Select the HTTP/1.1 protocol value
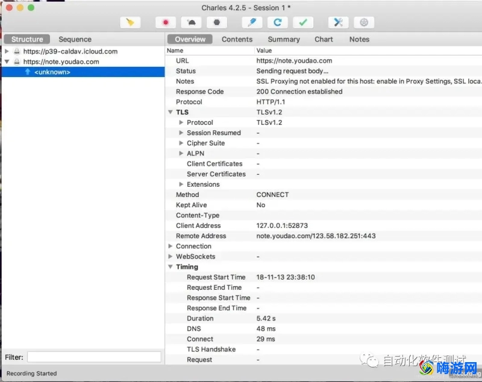Image resolution: width=482 pixels, height=382 pixels. (271, 102)
